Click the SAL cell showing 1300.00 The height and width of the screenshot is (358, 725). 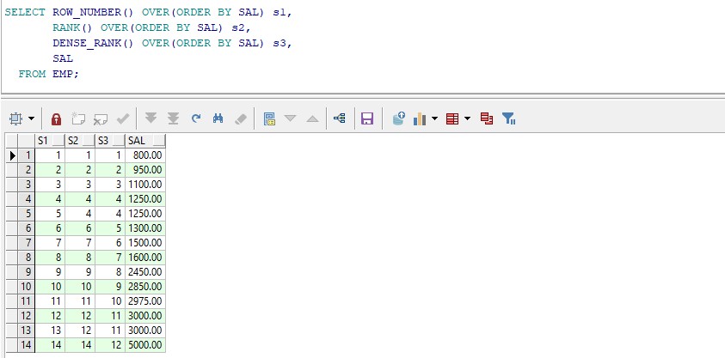[145, 228]
